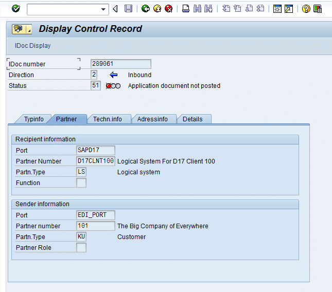Click the sender Partner number field 101
This screenshot has width=332, height=292.
point(96,226)
